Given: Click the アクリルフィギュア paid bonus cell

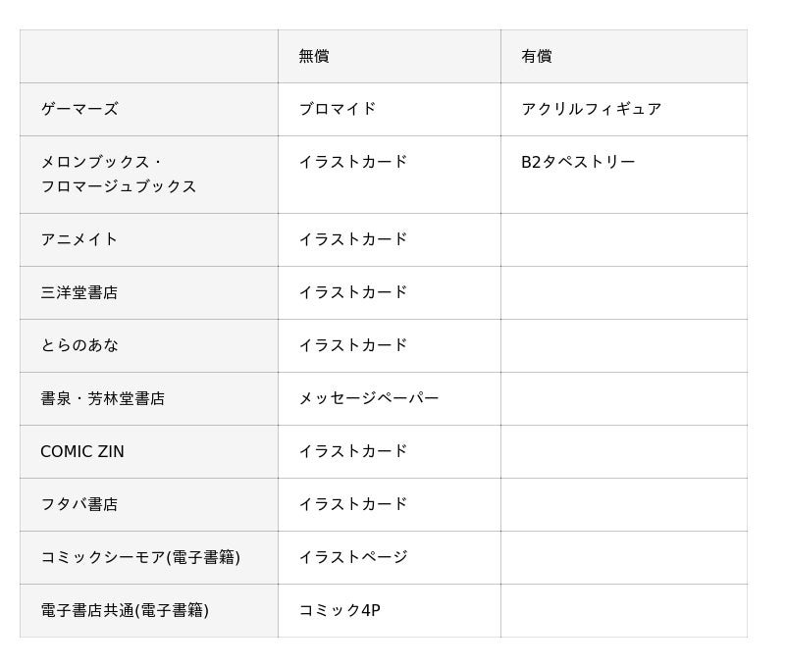Looking at the screenshot, I should pyautogui.click(x=592, y=109).
